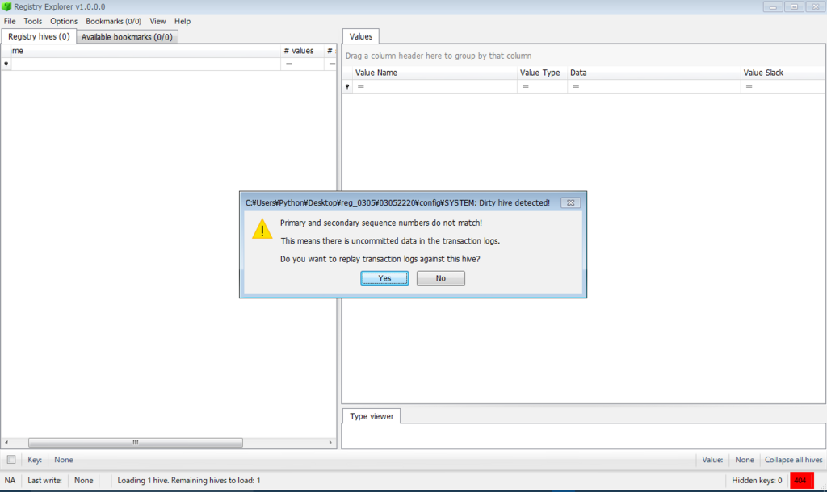Click the filter pin icon in Values grid

pyautogui.click(x=347, y=86)
